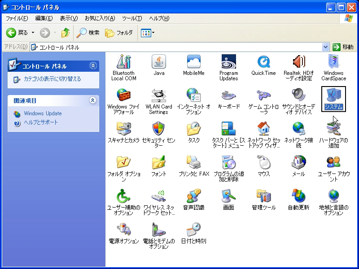The width and height of the screenshot is (359, 269).
Task: Open 音声認識 icon
Action: pos(194,196)
